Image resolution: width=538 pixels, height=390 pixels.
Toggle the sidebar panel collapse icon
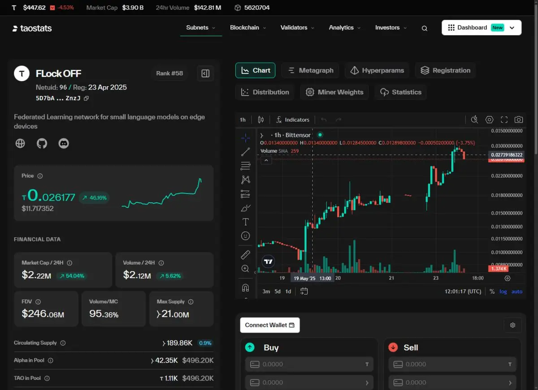coord(205,74)
